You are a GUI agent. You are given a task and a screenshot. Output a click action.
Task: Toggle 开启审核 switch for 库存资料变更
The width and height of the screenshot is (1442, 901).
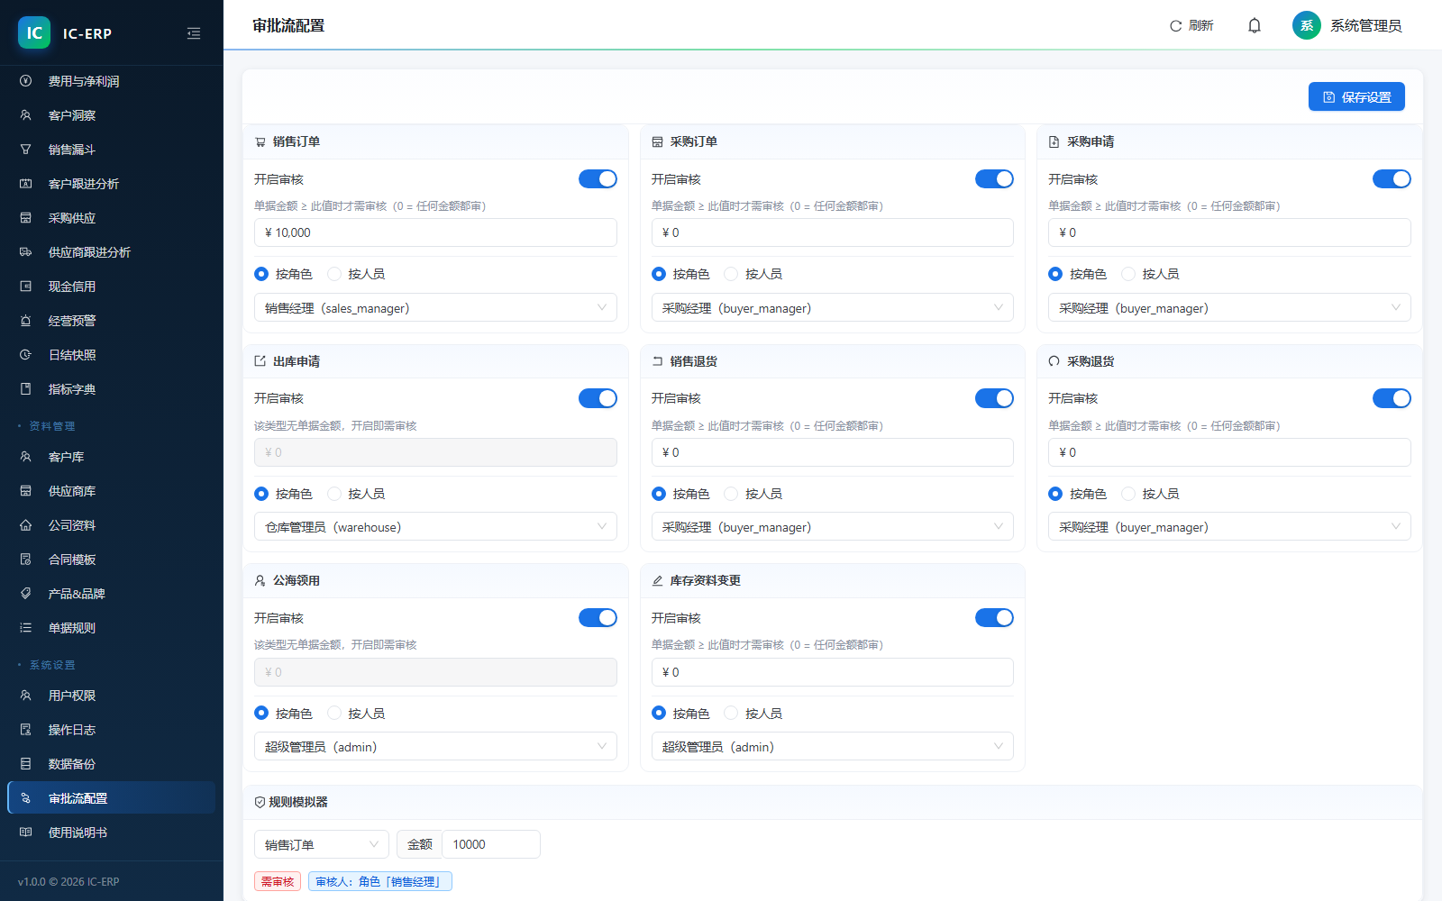(994, 618)
